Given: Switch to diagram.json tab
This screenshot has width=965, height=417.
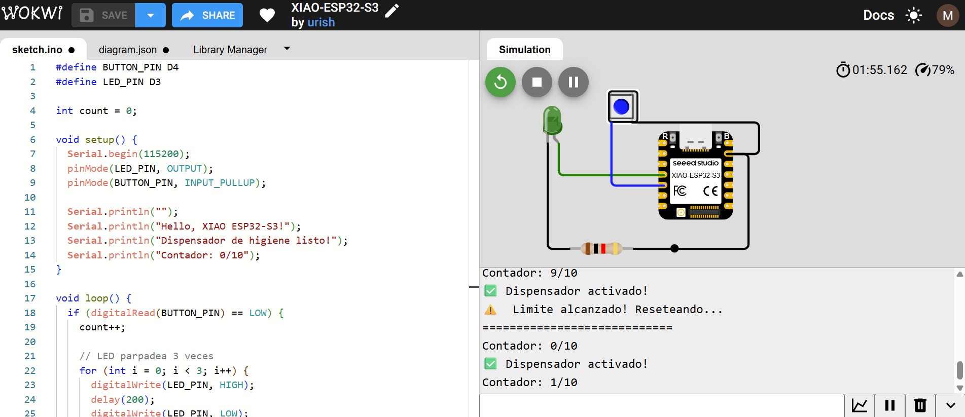Looking at the screenshot, I should [x=134, y=50].
